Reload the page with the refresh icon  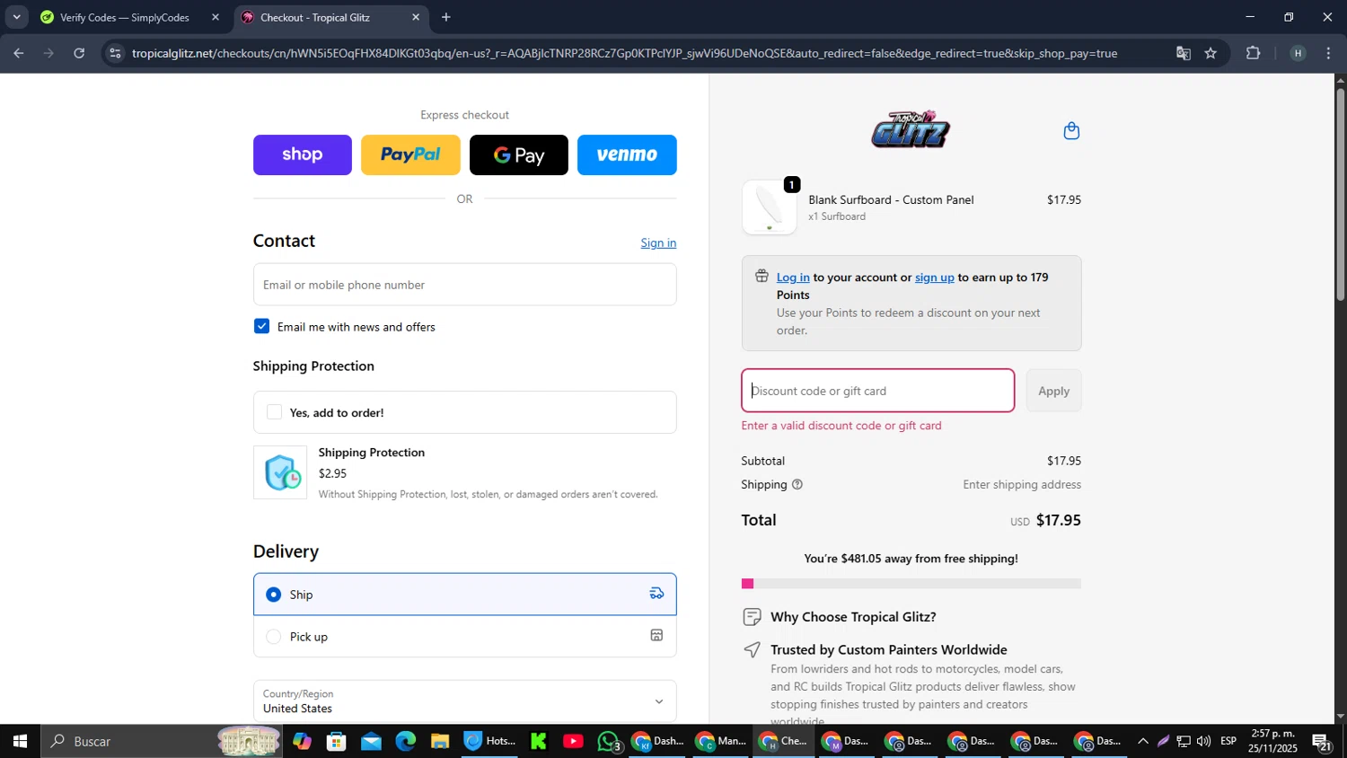pos(79,53)
